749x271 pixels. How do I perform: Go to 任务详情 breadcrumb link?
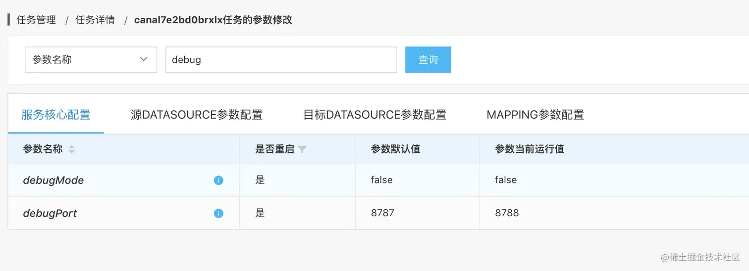point(95,20)
